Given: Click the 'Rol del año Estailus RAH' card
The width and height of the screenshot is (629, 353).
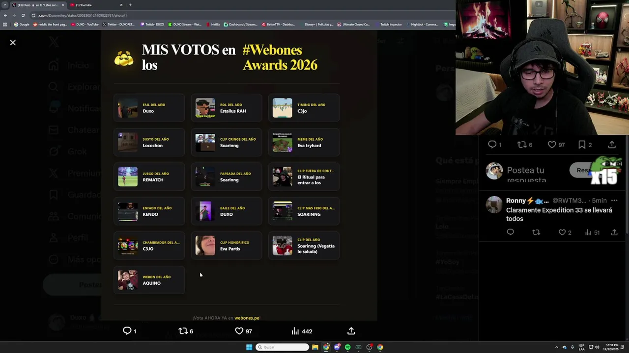Looking at the screenshot, I should coord(227,108).
